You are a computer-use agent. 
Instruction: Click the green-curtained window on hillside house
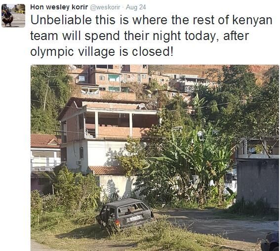pos(114,78)
